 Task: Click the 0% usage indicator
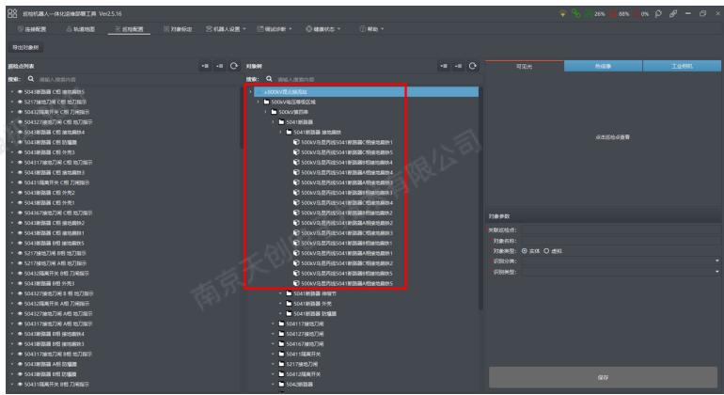[641, 14]
